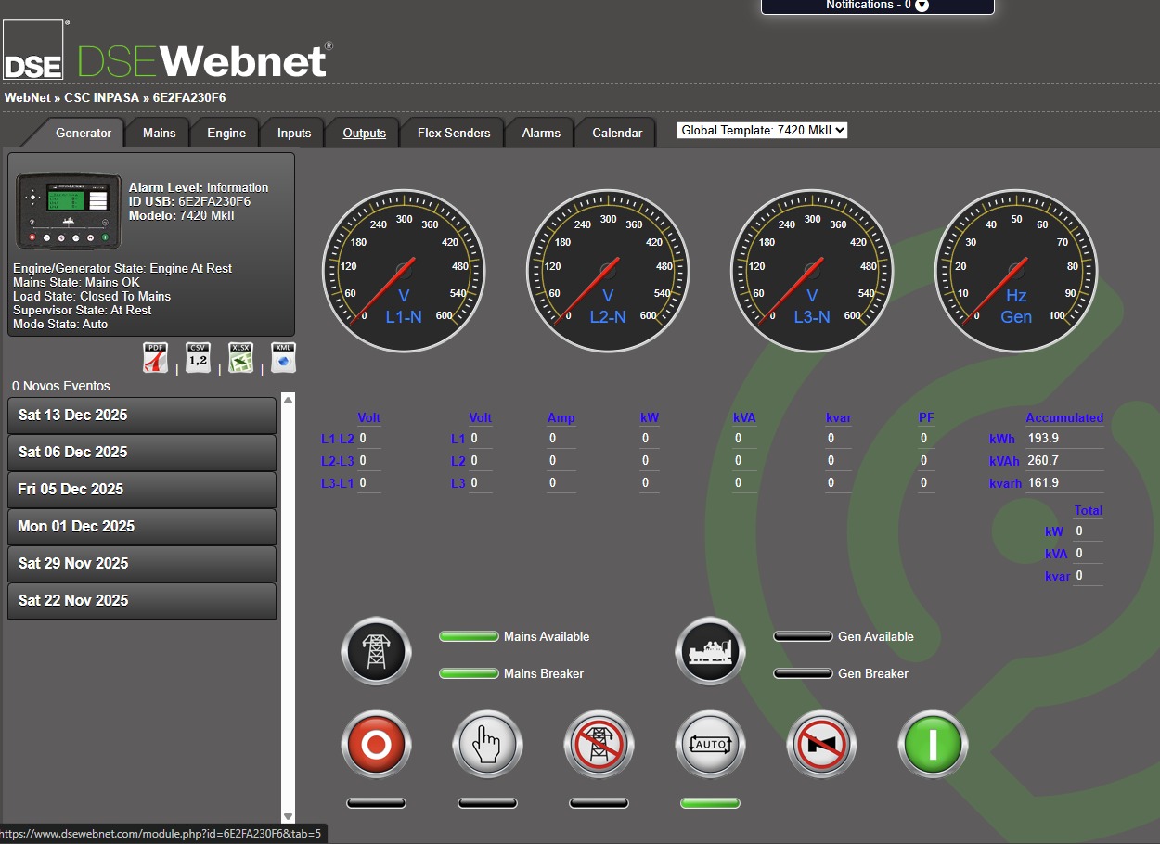Go to the Flex Senders tab
Viewport: 1160px width, 844px height.
pos(454,134)
